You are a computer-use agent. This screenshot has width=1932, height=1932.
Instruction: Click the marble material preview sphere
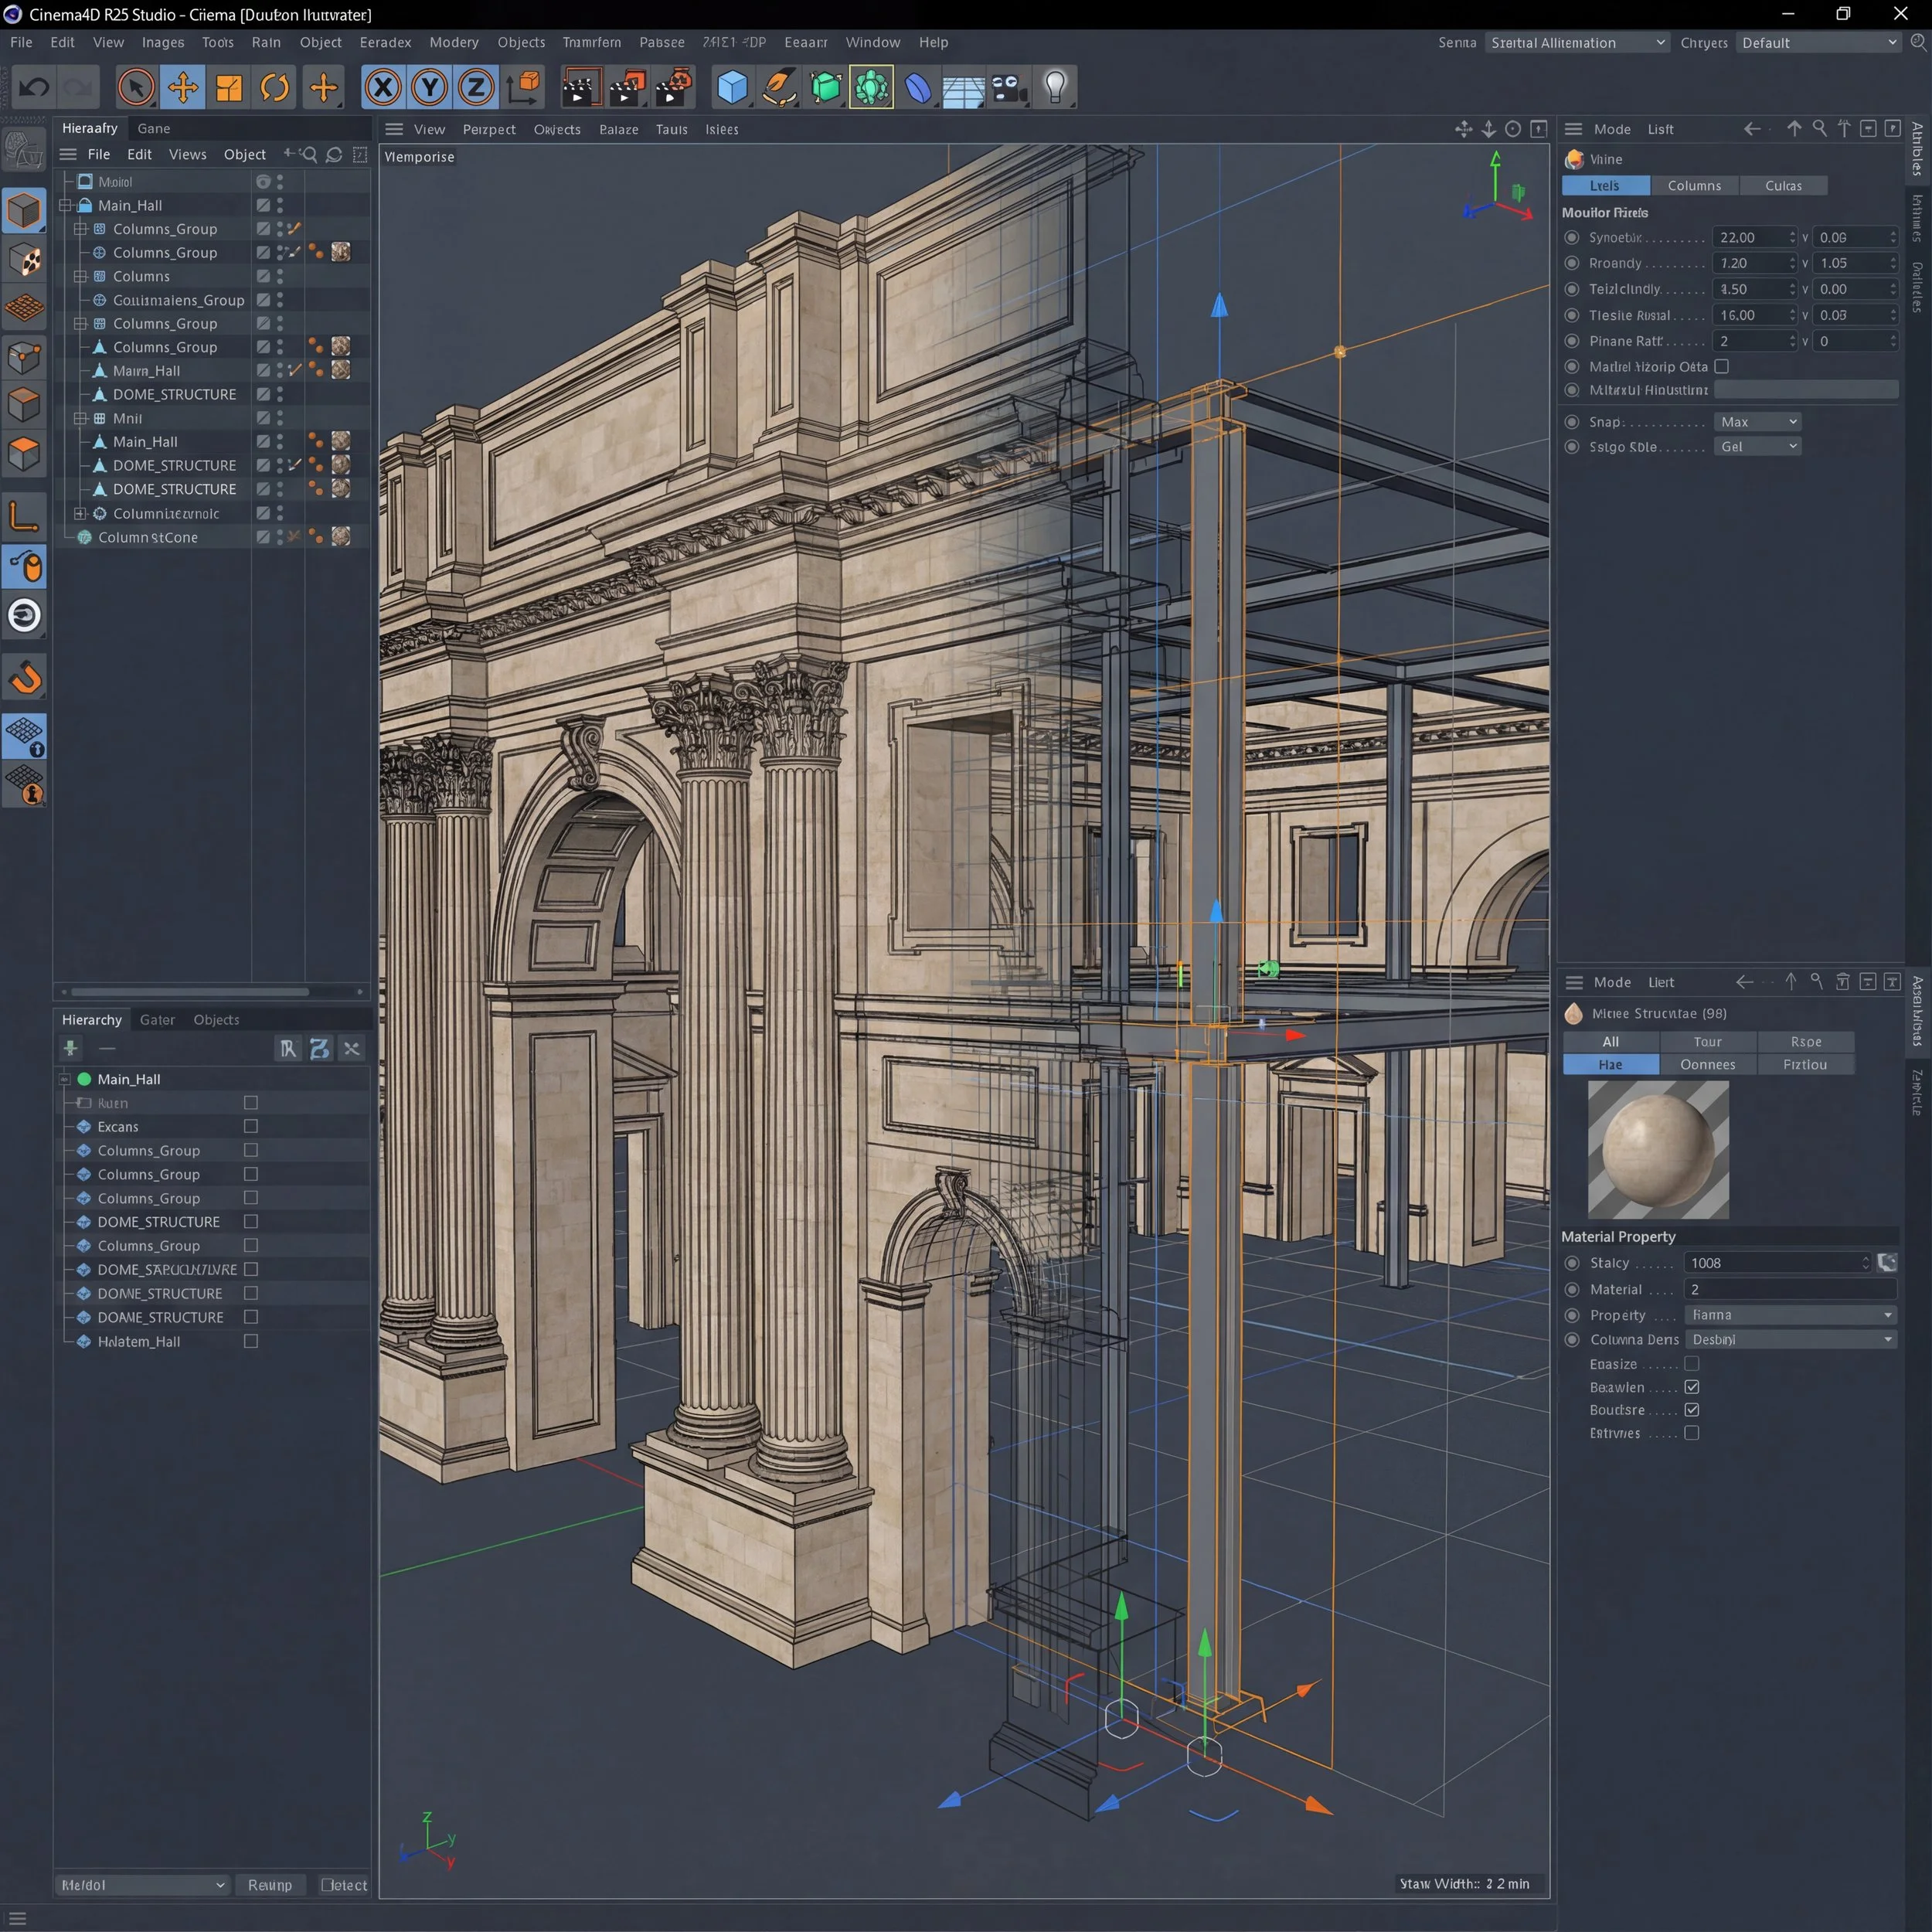pos(1657,1150)
